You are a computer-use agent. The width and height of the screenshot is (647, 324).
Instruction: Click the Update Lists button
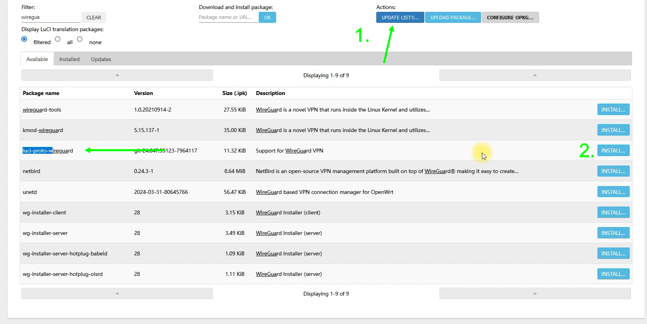400,17
